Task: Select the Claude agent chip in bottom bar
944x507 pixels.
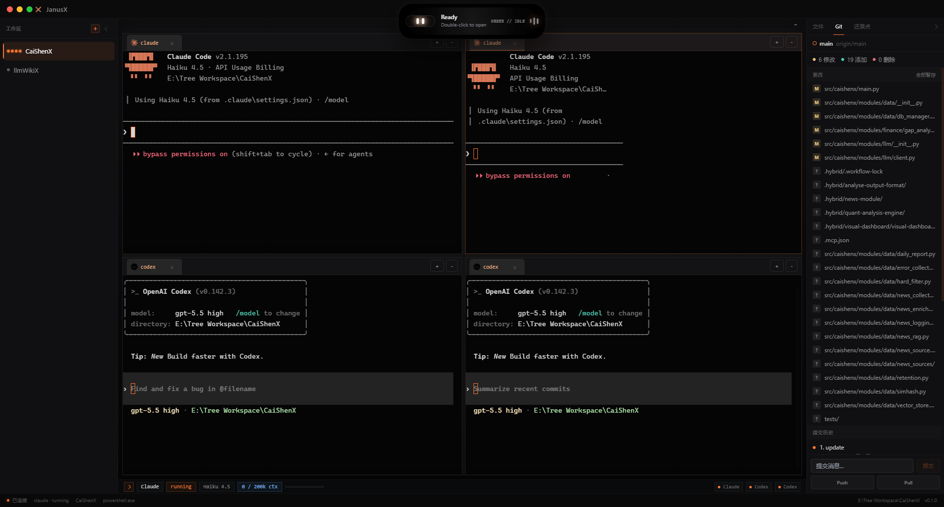Action: click(x=729, y=487)
